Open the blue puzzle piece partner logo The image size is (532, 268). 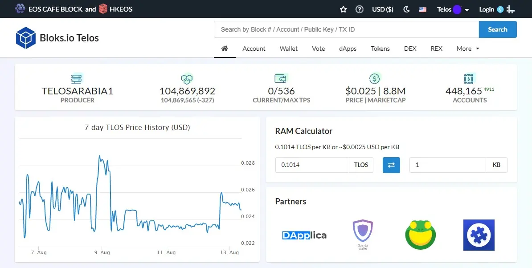tap(479, 235)
